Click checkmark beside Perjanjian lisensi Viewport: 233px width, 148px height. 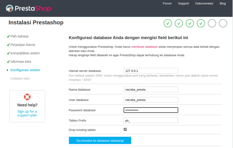click(8, 45)
